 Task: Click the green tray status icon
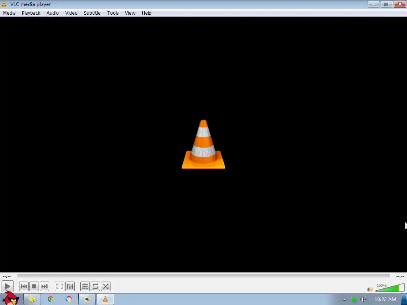coord(354,299)
